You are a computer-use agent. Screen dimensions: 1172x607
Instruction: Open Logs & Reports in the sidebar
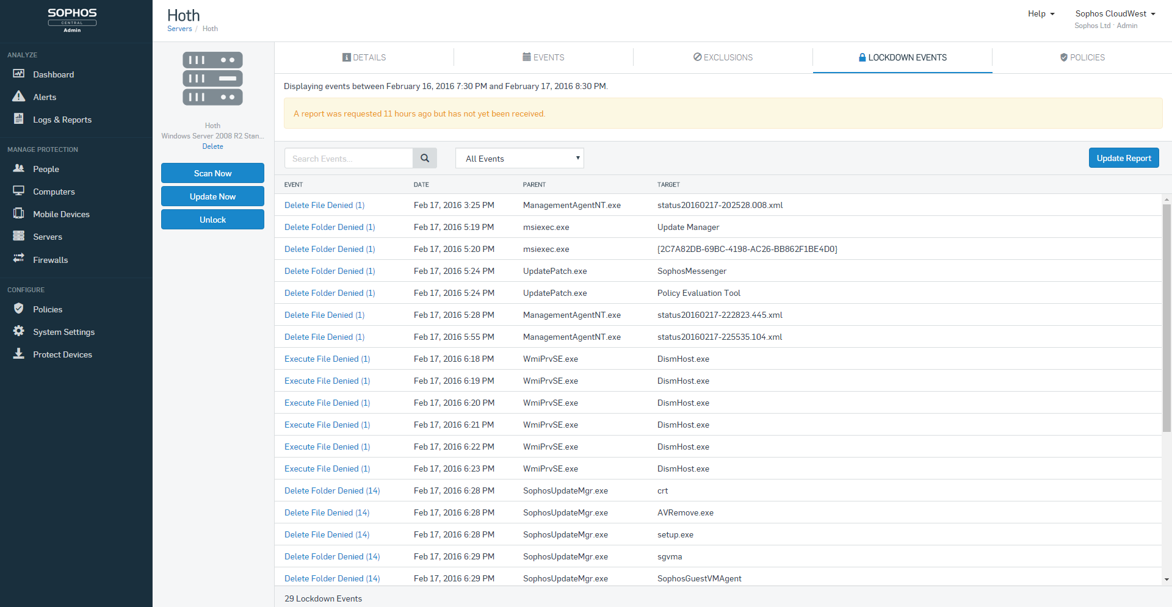(x=62, y=120)
